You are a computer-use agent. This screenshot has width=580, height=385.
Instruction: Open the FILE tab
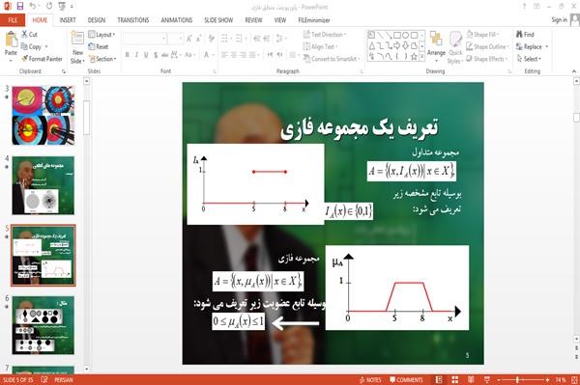tap(13, 20)
